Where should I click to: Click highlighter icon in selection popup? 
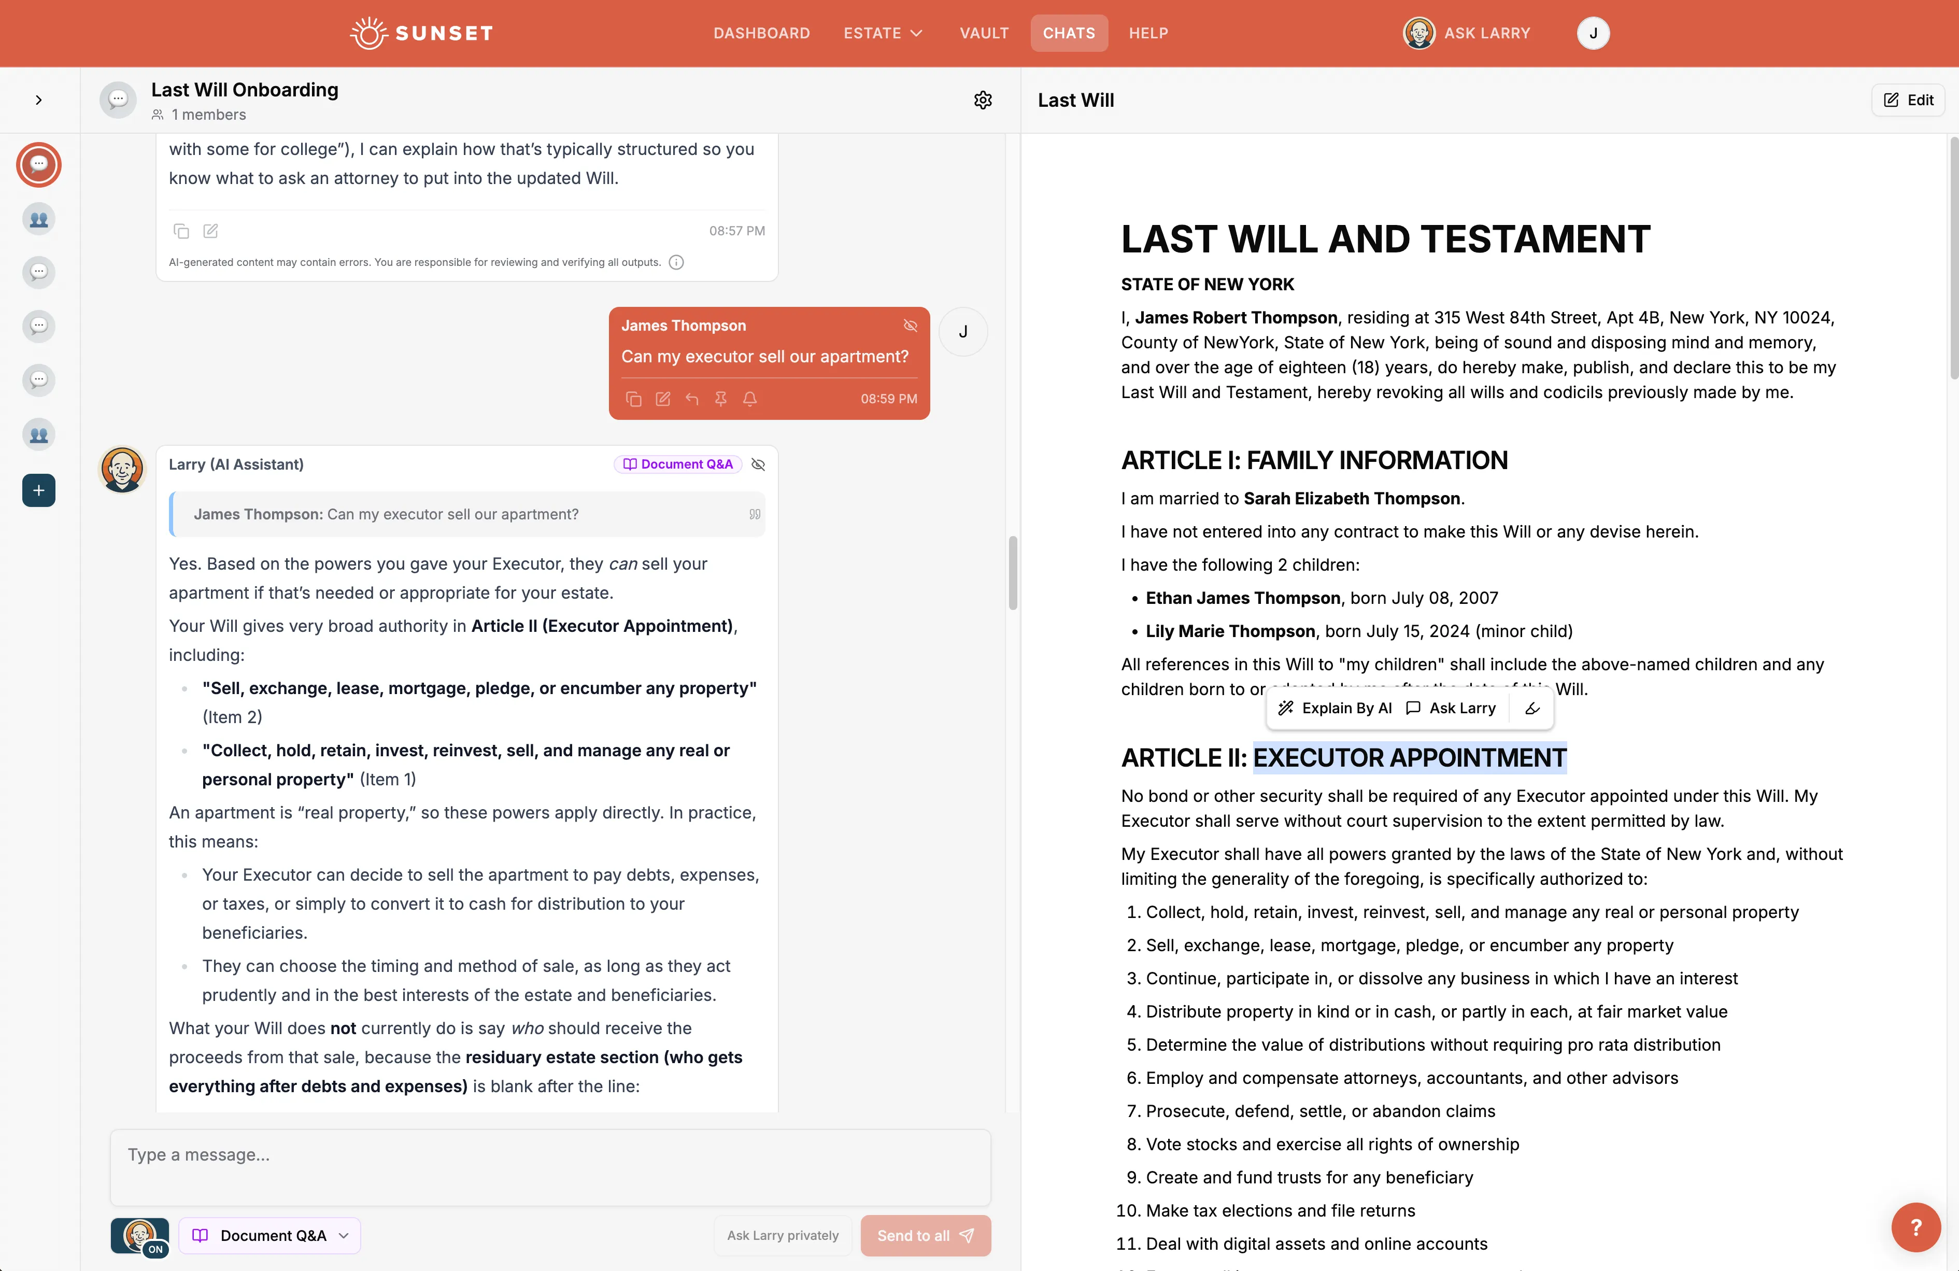click(1532, 708)
